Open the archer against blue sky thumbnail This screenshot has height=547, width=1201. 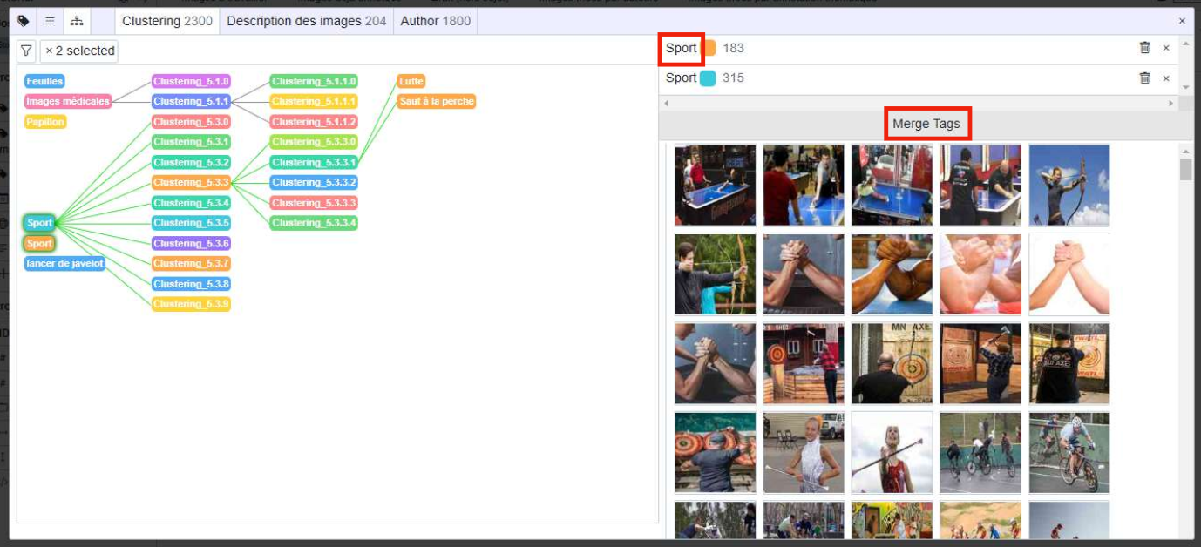click(1069, 186)
